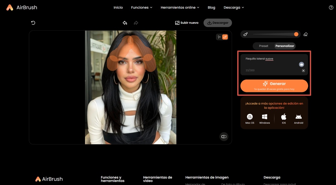Click the Funciones y herramientas footer heading
Screen dimensions: 336x185
113,179
